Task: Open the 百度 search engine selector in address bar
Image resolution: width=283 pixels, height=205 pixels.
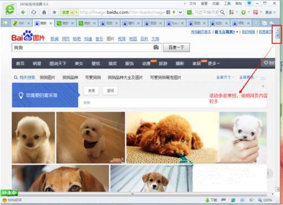Action: click(x=69, y=12)
